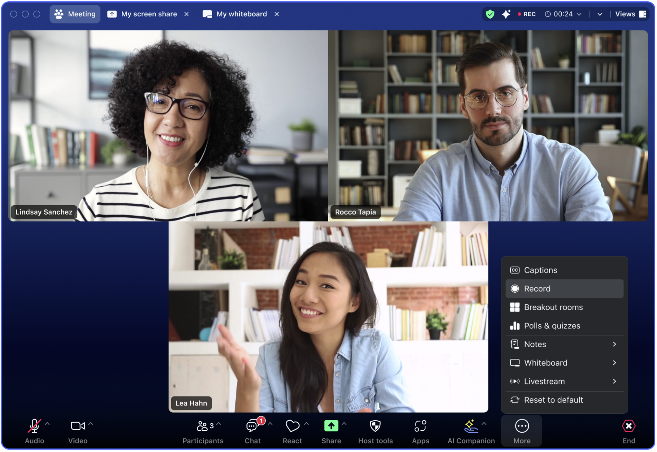Screen dimensions: 657x452
Task: Switch to the My whiteboard tab
Action: tap(235, 14)
